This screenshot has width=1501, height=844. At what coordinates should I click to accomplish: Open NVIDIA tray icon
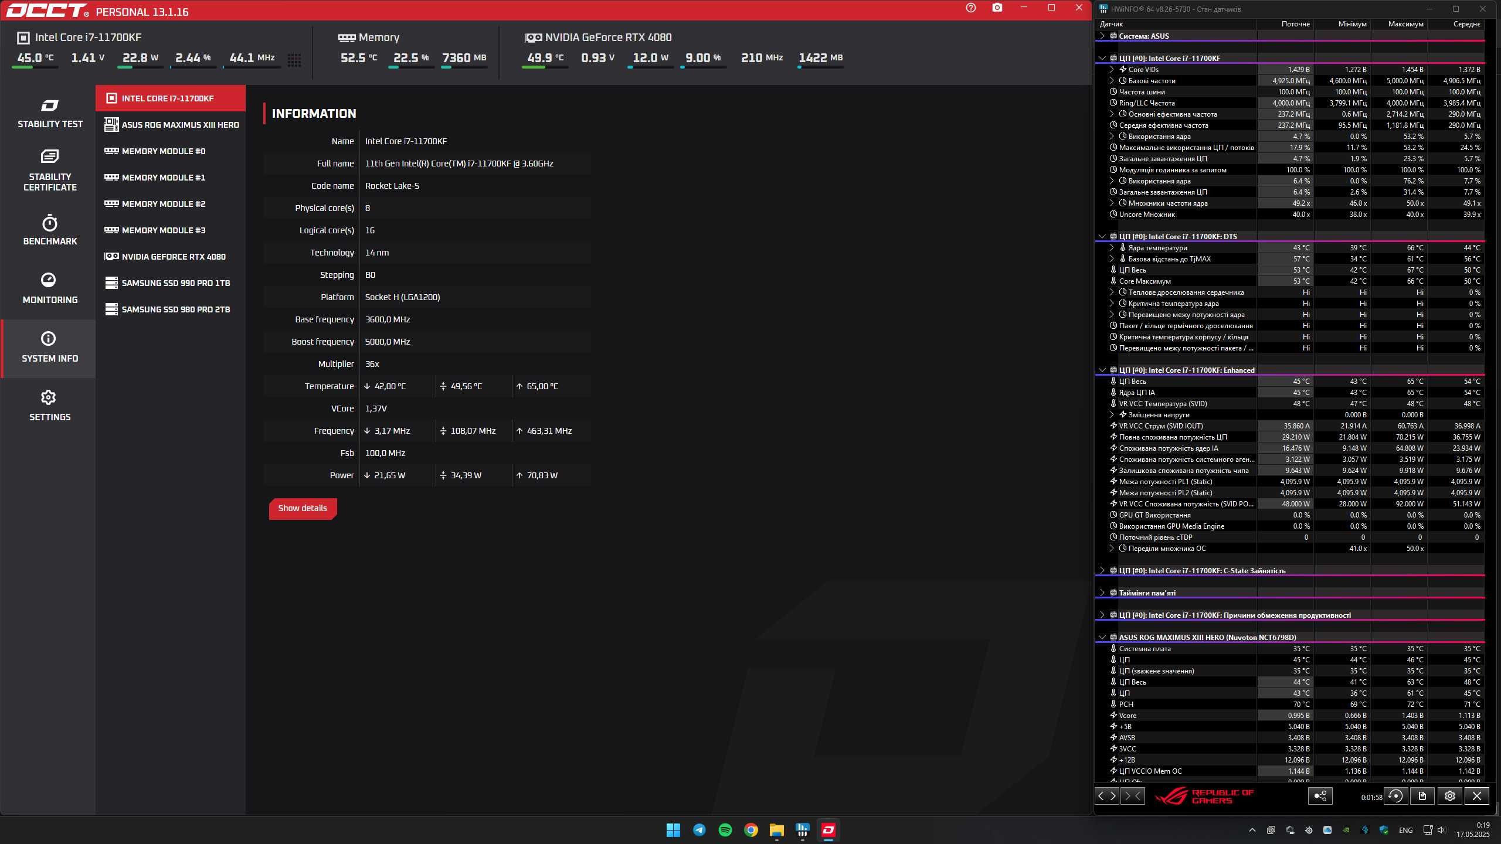(1346, 830)
